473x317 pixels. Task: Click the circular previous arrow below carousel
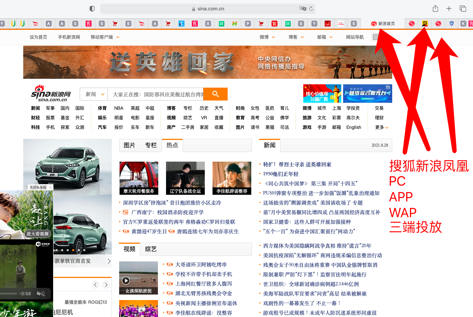96,285
